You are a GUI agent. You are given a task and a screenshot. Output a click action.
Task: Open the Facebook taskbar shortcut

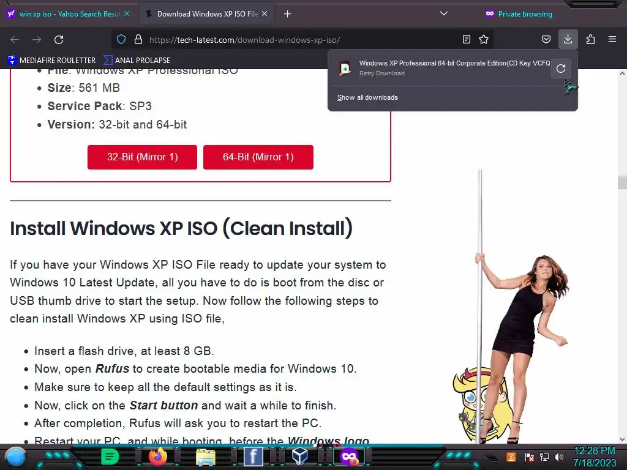pyautogui.click(x=253, y=457)
